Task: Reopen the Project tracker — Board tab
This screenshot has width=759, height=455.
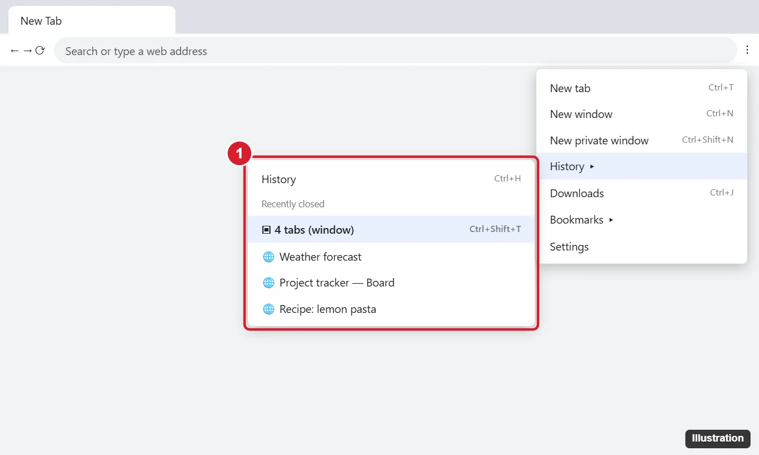Action: point(391,283)
